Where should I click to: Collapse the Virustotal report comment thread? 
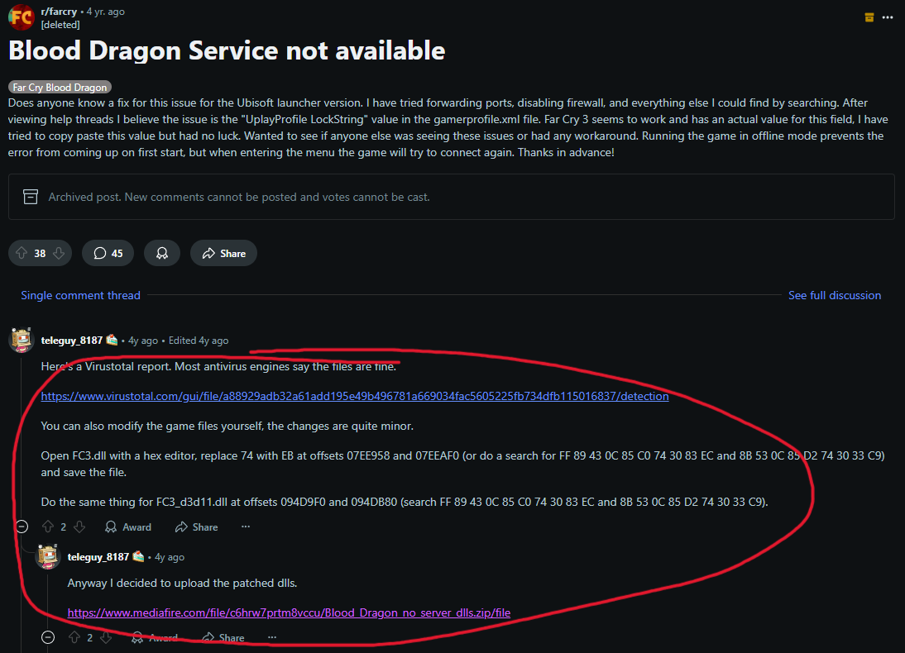pyautogui.click(x=22, y=527)
